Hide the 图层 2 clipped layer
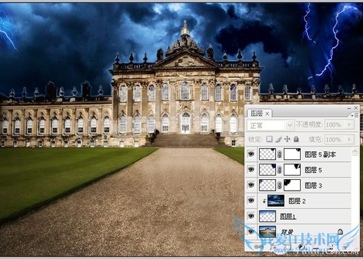The width and height of the screenshot is (363, 259). (x=251, y=200)
